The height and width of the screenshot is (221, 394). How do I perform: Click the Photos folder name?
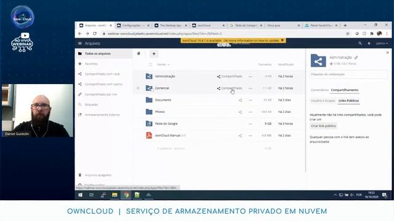pos(160,112)
